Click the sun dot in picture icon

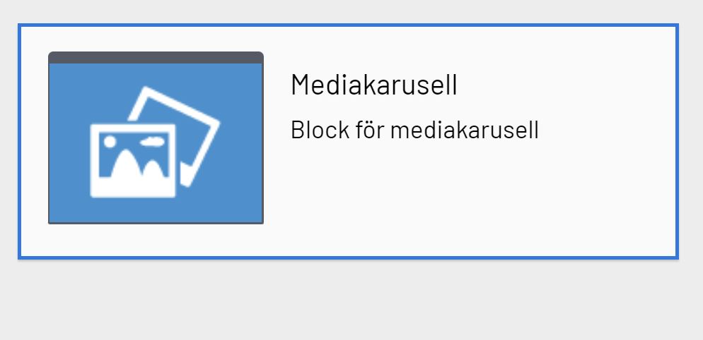coord(110,142)
